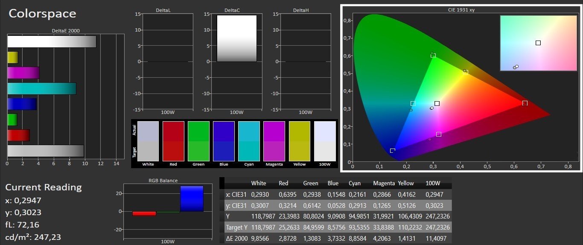
Task: Click the yellow target square on CIE diagram
Action: [466, 73]
